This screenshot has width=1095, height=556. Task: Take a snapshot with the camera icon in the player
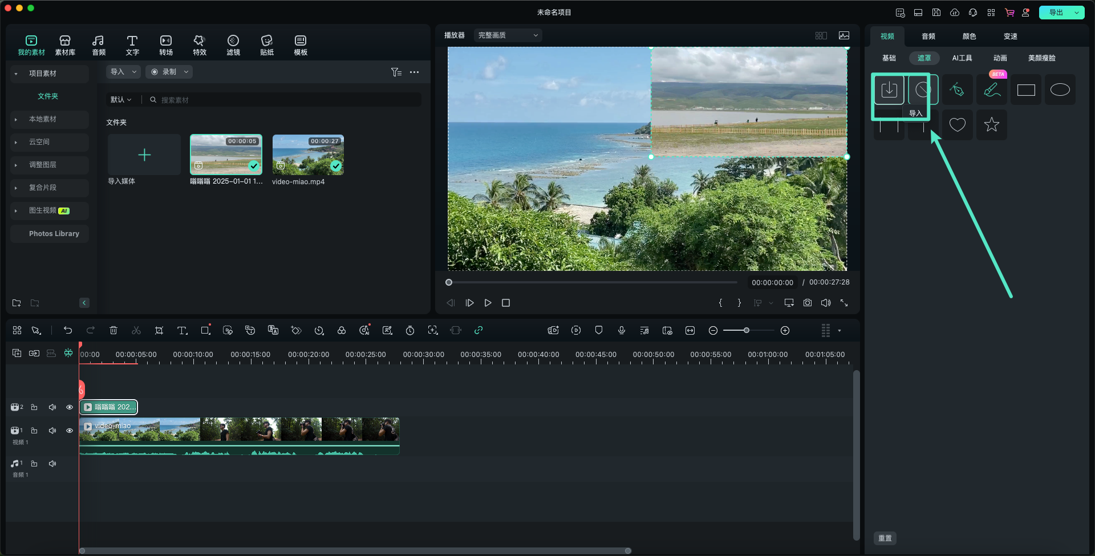[808, 303]
